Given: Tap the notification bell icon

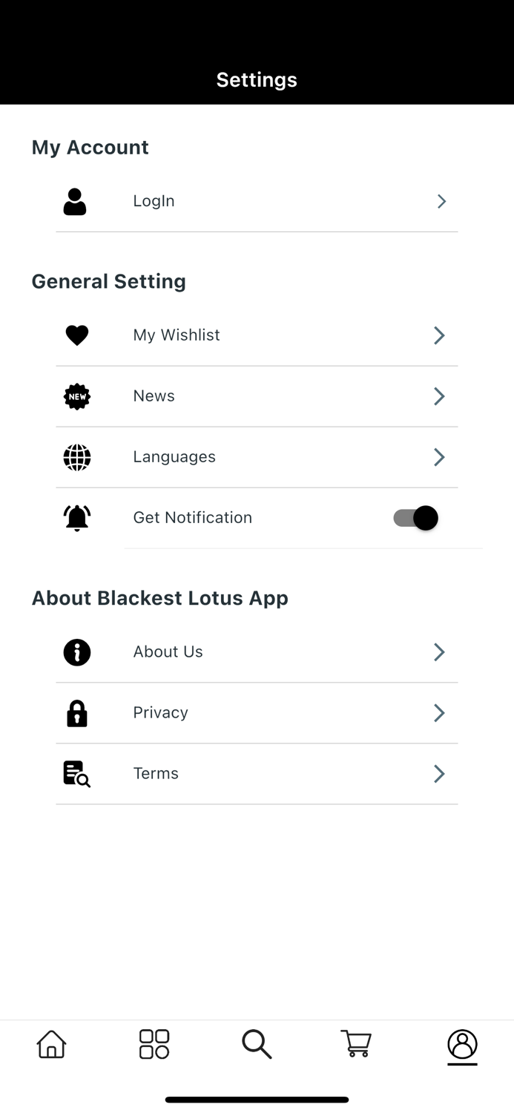Looking at the screenshot, I should [x=76, y=517].
